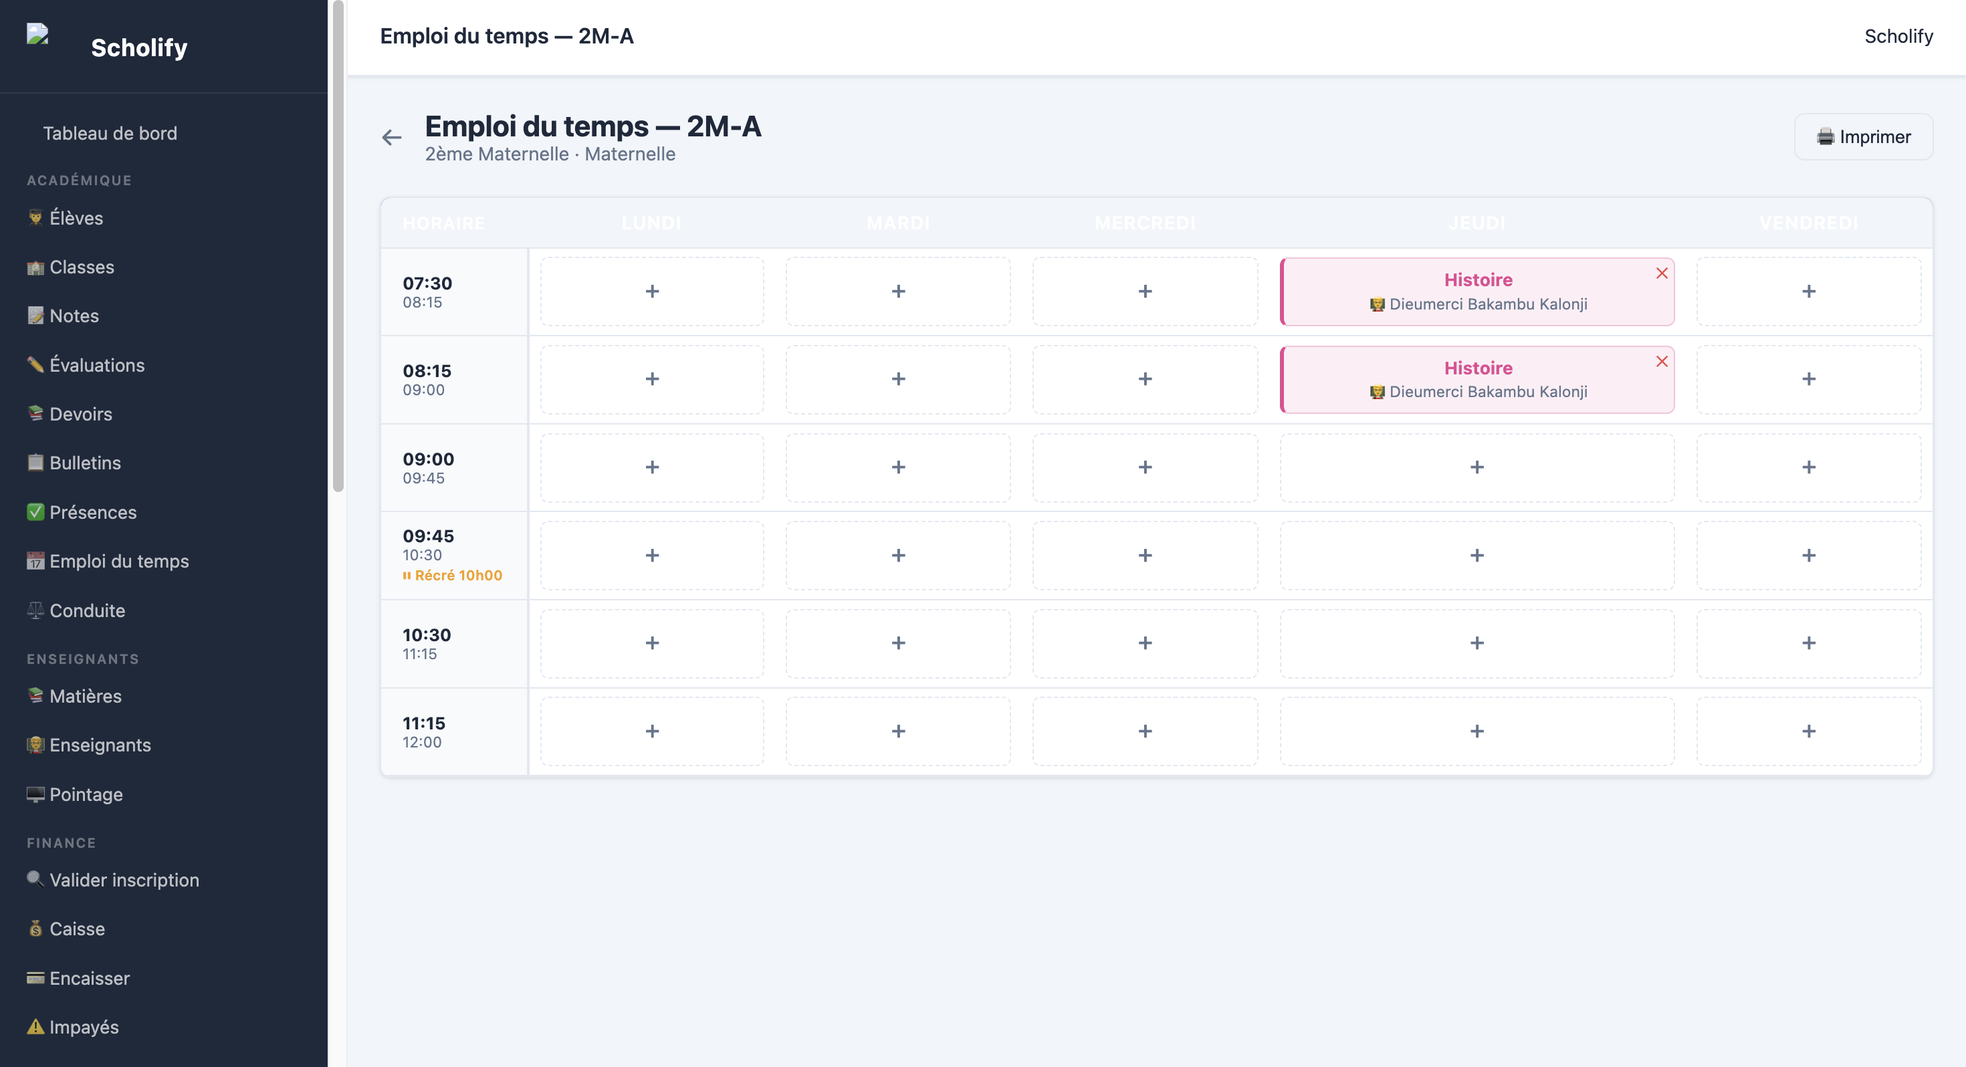Add lesson on Lundi at 07:30
This screenshot has height=1067, width=1966.
[652, 291]
